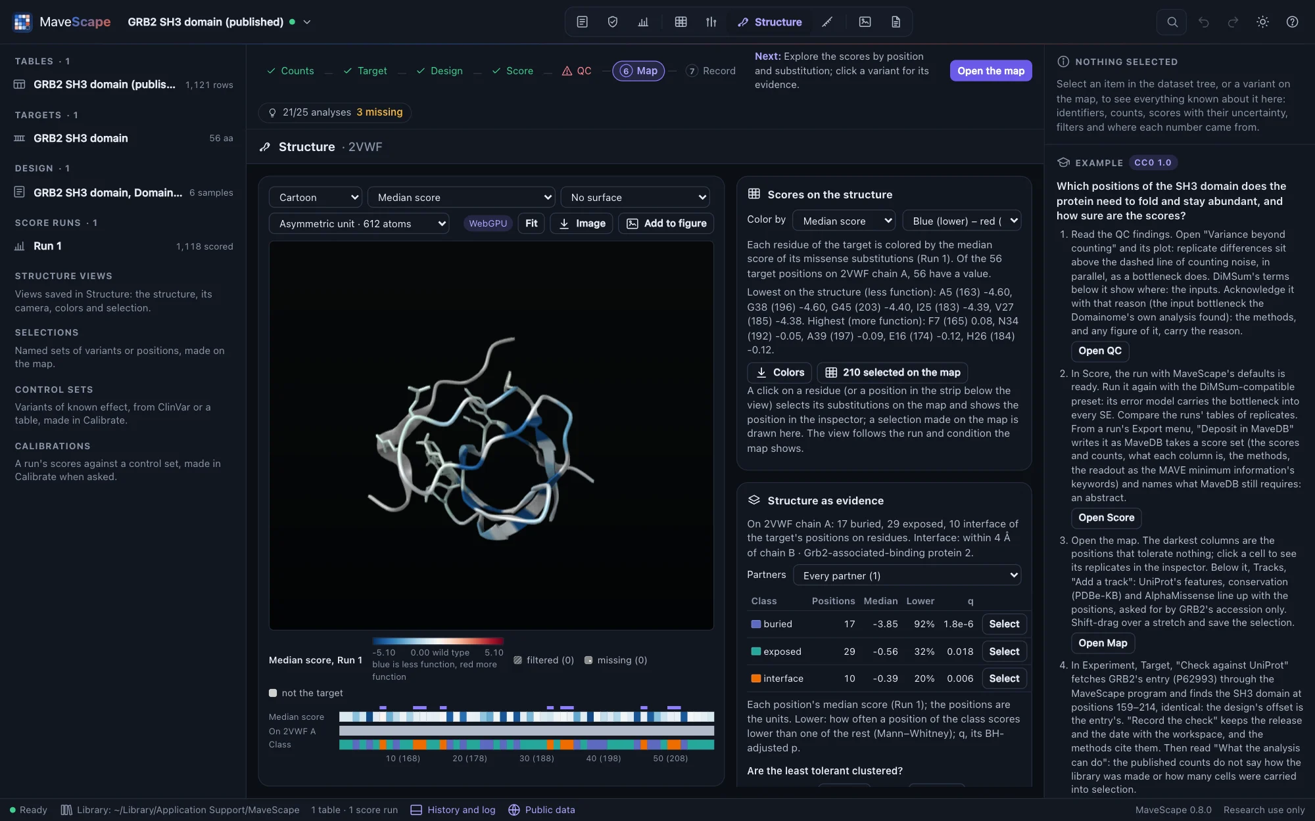Toggle the not the target legend entry
Image resolution: width=1315 pixels, height=821 pixels.
[306, 693]
